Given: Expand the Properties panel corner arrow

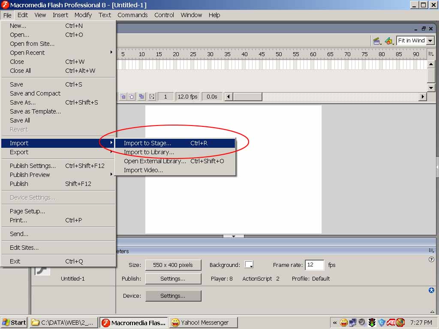Looking at the screenshot, I should click(x=432, y=311).
